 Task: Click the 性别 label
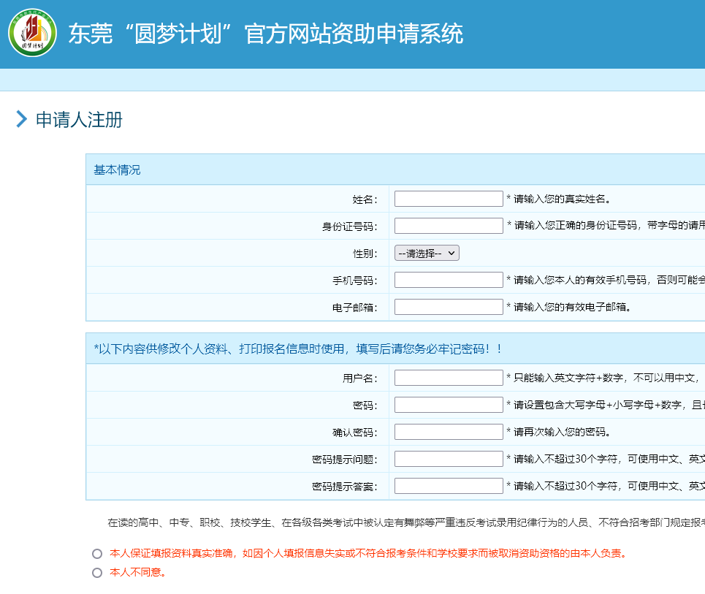(x=365, y=254)
